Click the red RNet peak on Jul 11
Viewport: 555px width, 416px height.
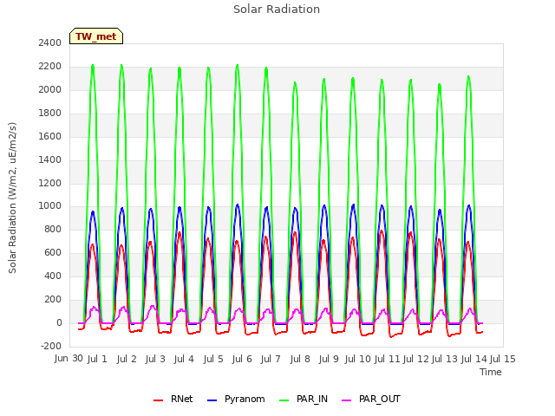(x=382, y=231)
